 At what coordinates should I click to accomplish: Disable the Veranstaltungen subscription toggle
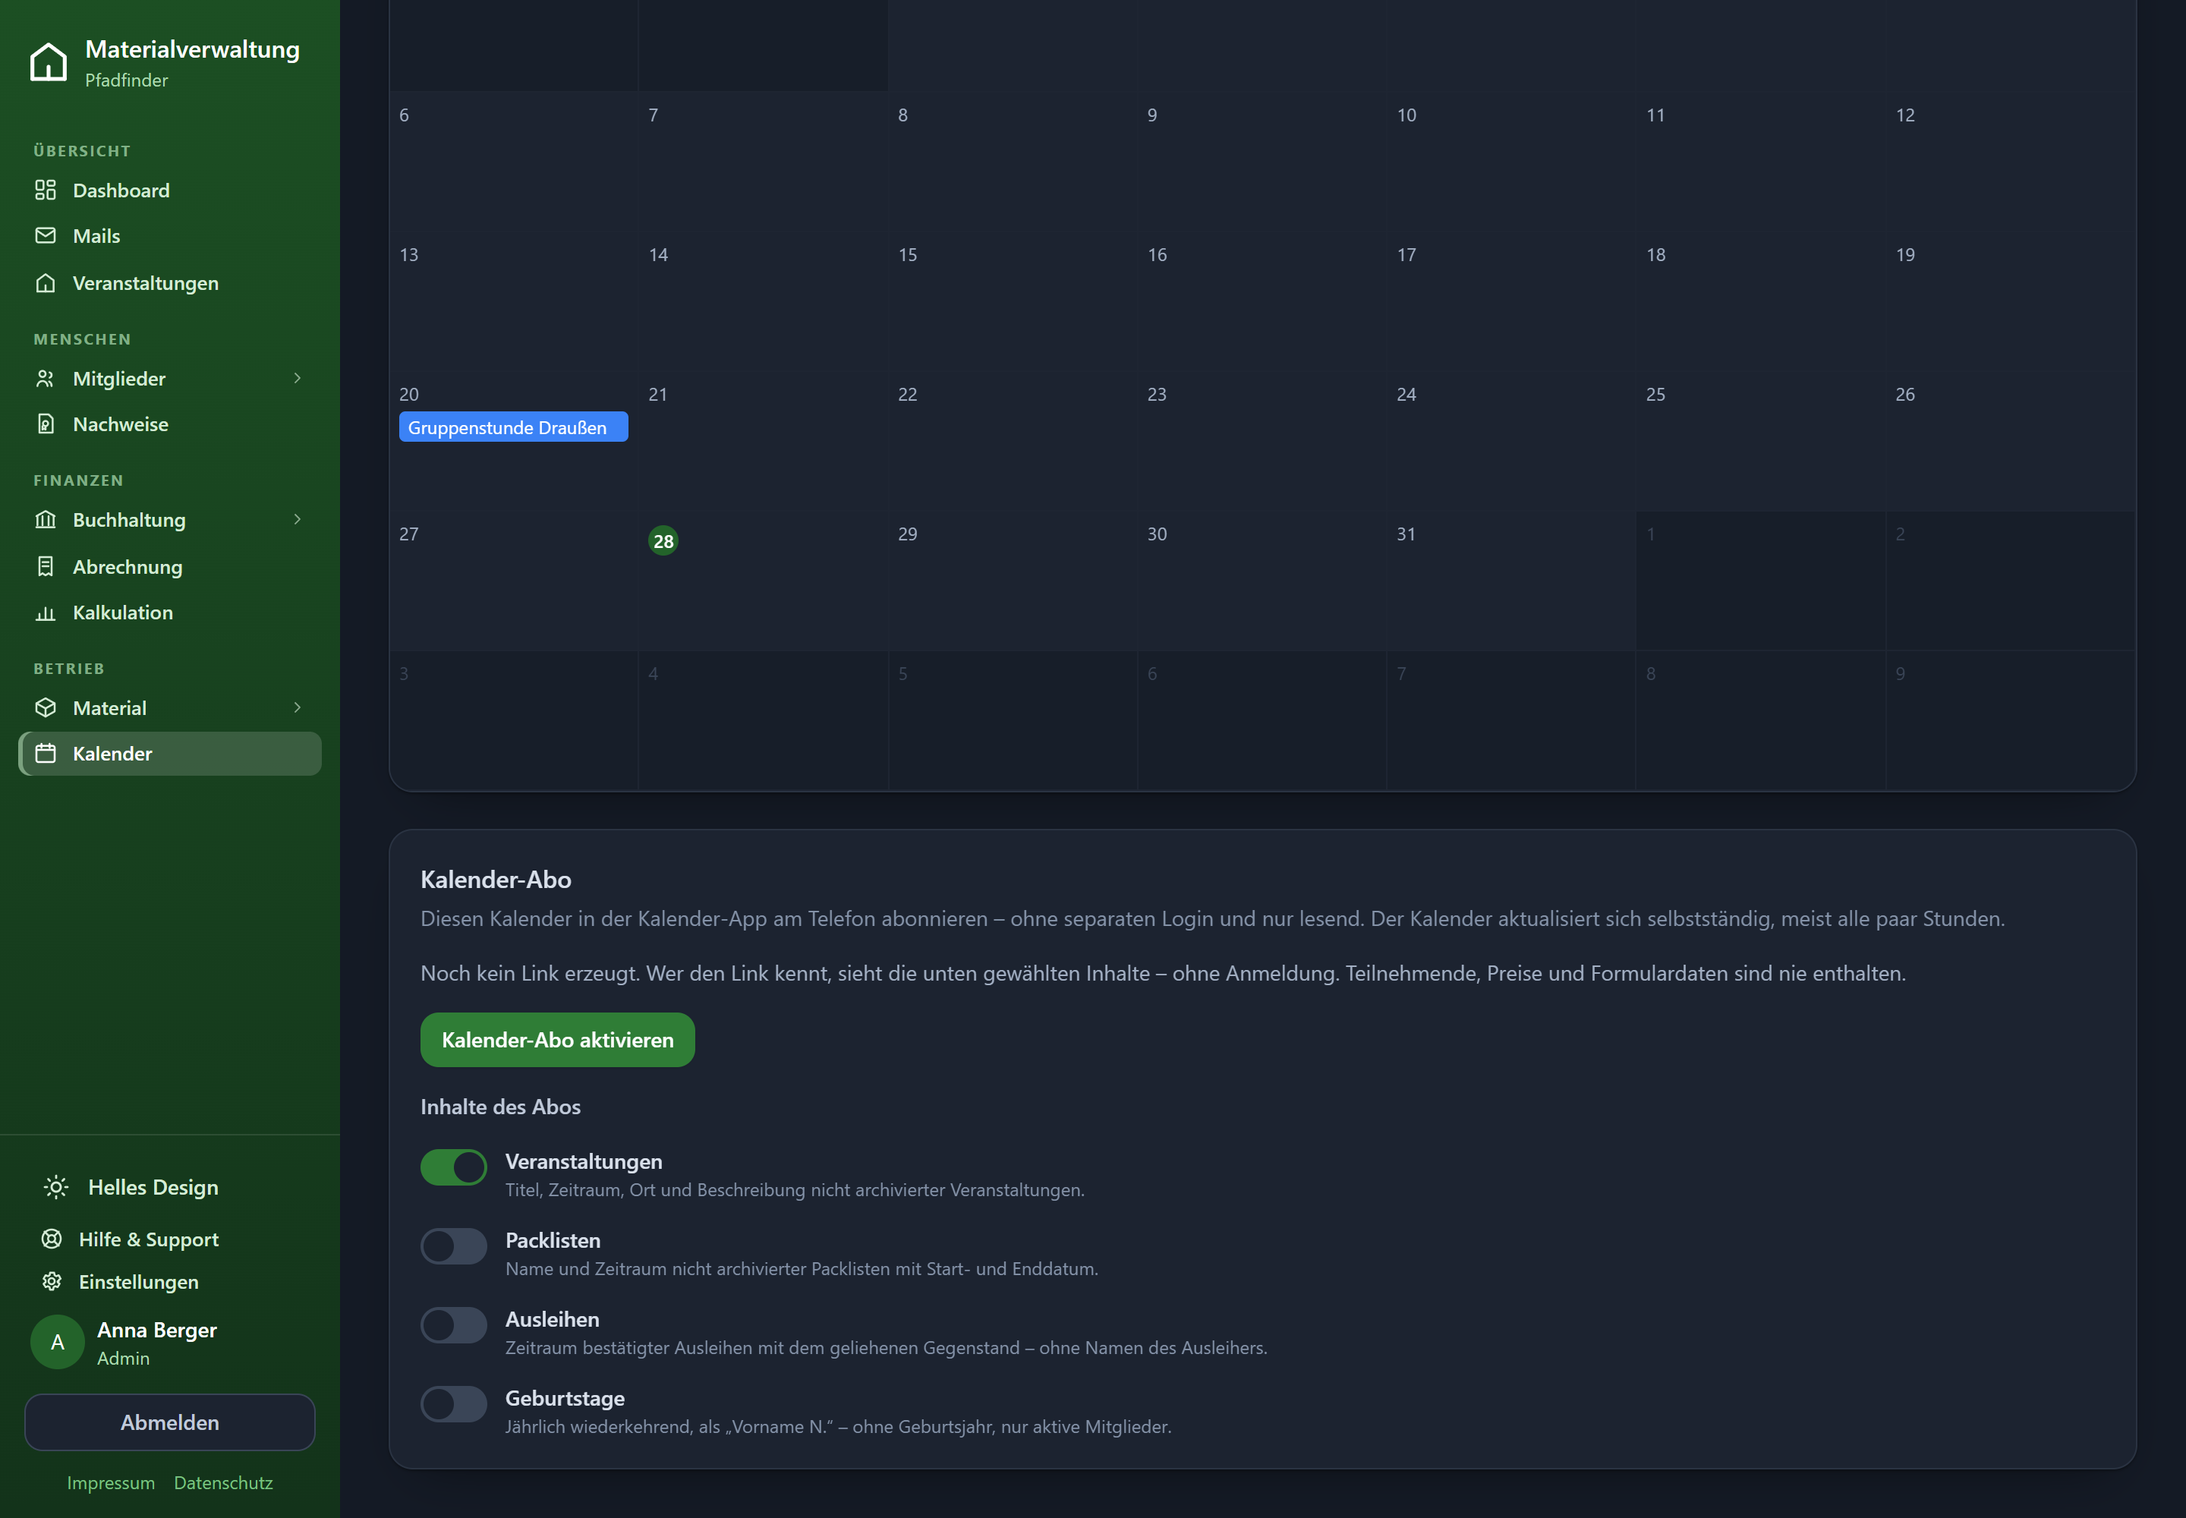[x=454, y=1167]
